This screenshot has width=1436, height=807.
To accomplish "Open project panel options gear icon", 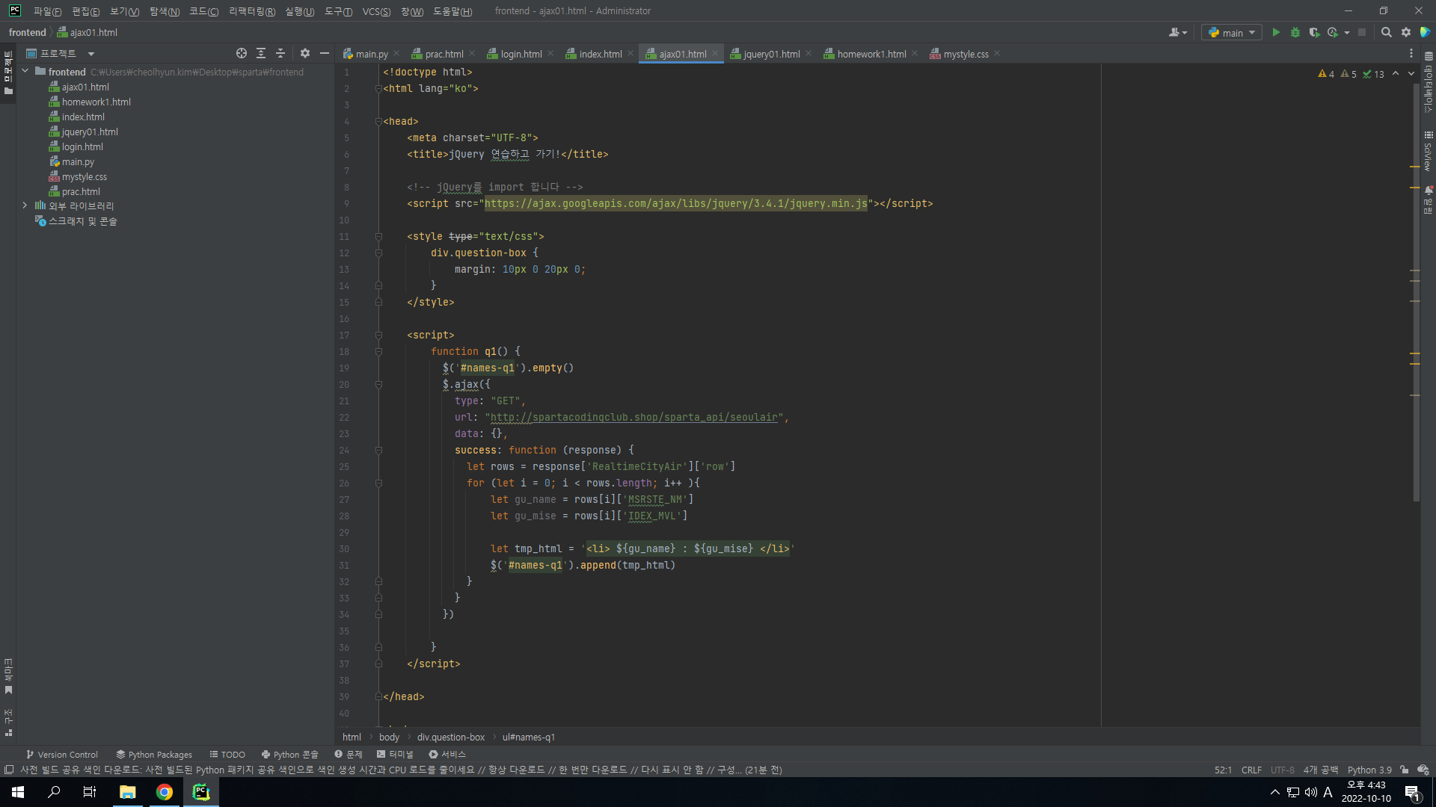I will tap(305, 53).
